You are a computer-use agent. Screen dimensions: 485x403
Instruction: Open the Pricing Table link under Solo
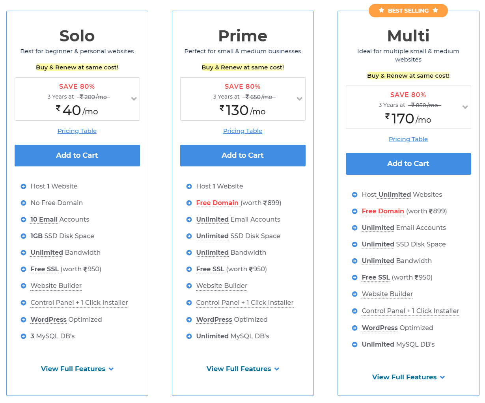click(x=77, y=131)
